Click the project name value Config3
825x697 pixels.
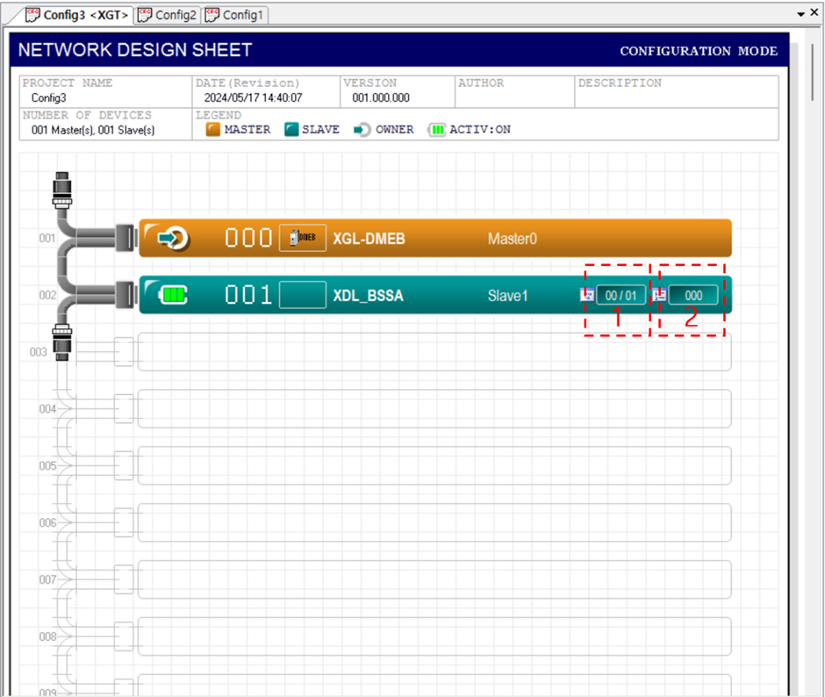pyautogui.click(x=49, y=98)
